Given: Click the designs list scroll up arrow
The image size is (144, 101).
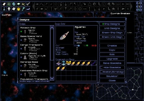Looking at the screenshot, I should click(52, 28).
